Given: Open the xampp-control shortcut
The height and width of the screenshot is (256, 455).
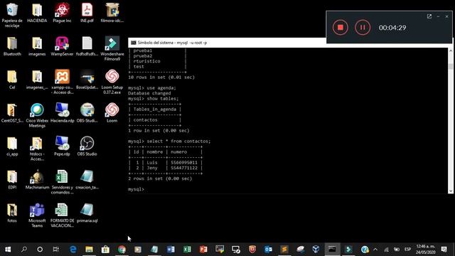Looking at the screenshot, I should point(62,82).
